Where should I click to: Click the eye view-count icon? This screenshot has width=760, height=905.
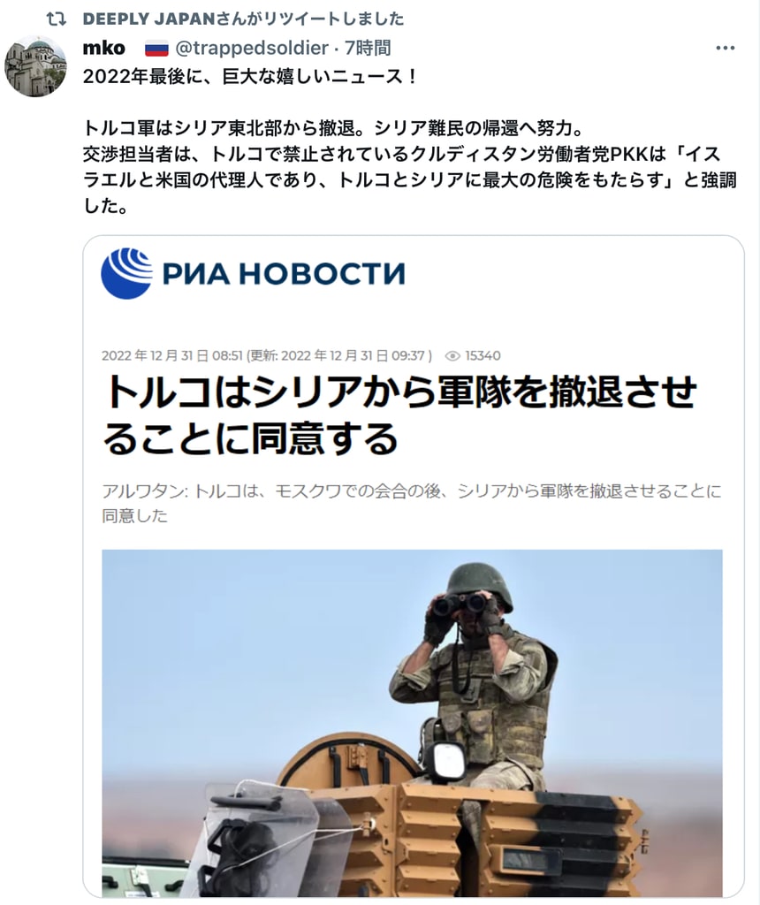click(453, 356)
